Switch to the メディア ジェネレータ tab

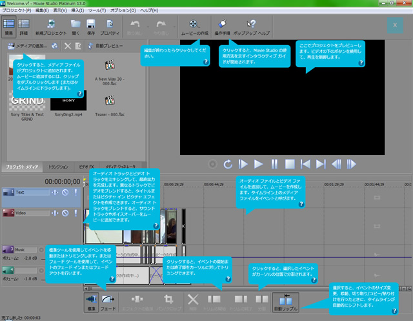coord(121,167)
